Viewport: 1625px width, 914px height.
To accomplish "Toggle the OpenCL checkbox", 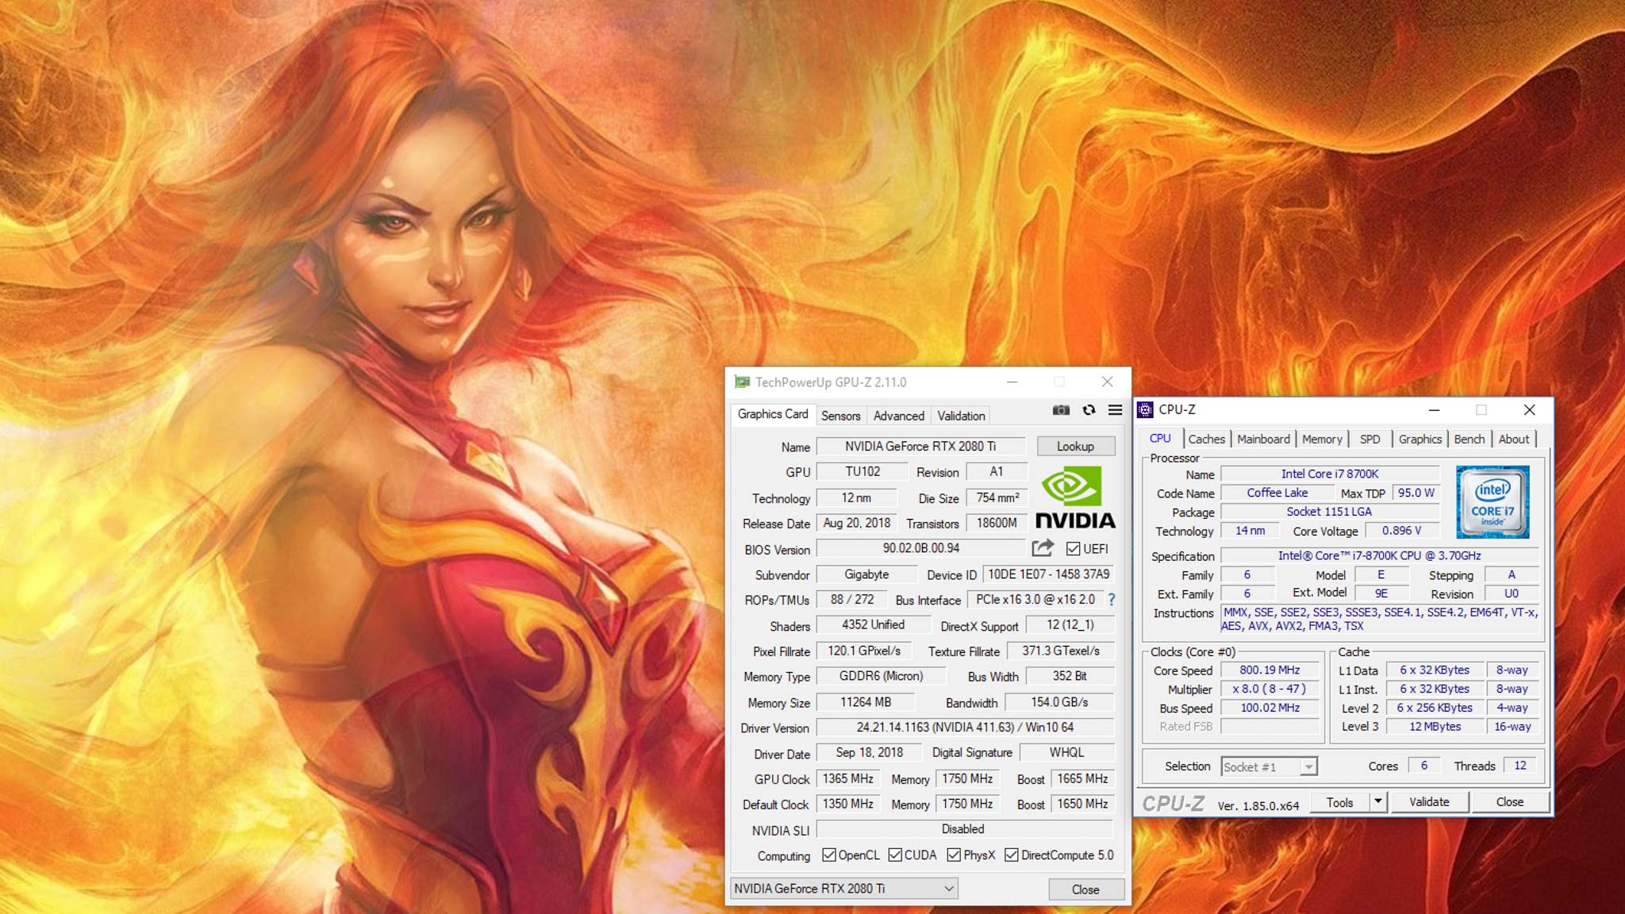I will pos(829,854).
